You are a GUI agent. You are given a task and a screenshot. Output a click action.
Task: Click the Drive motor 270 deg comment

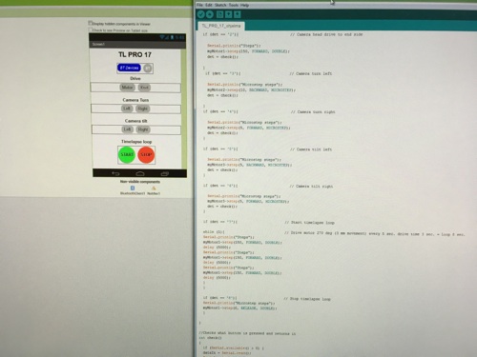(x=375, y=234)
